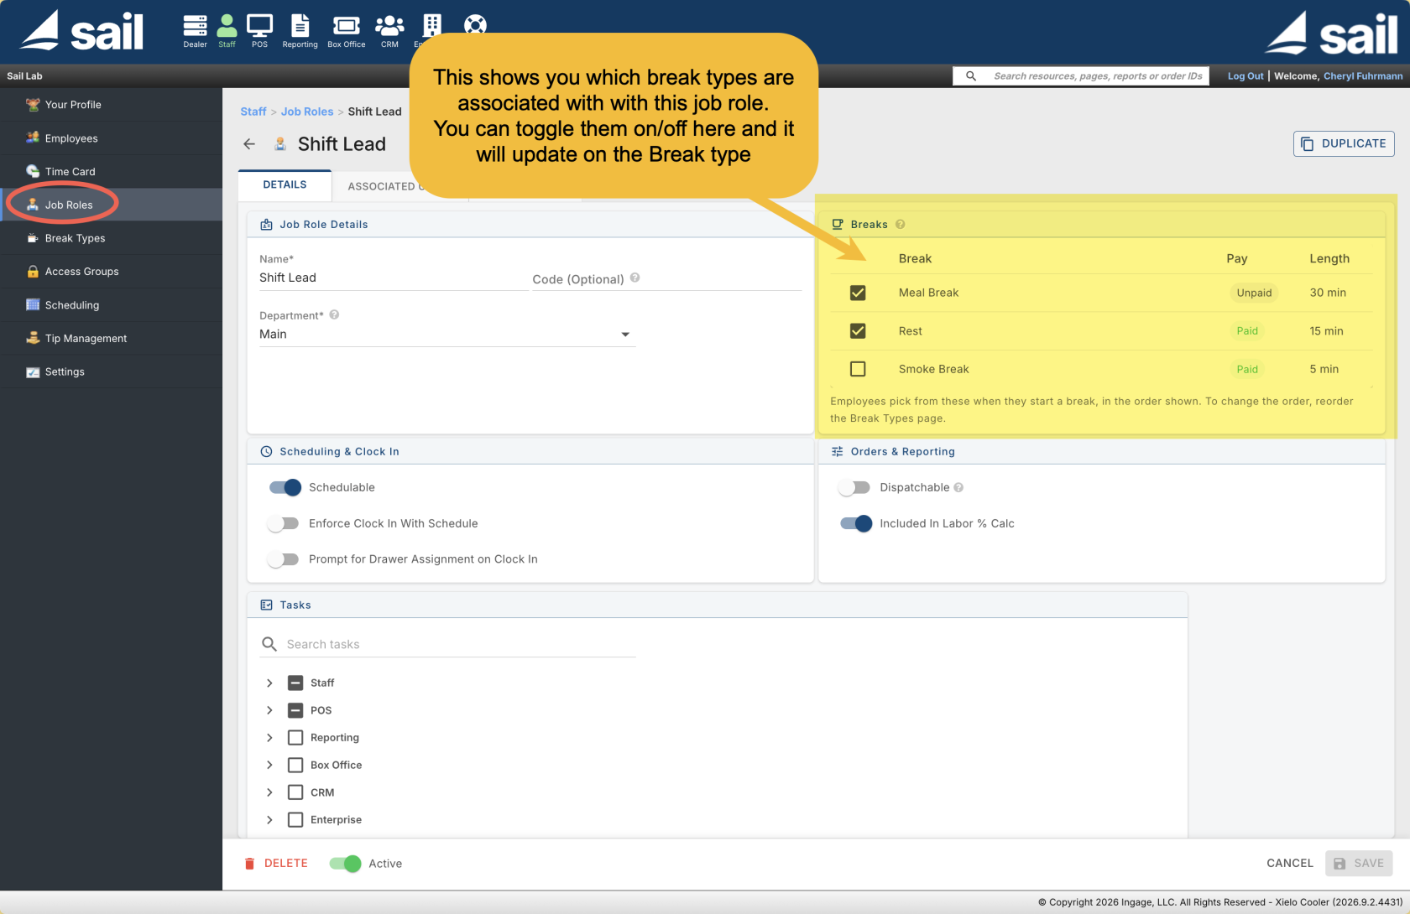Open Employees in the sidebar menu
Screen dimensions: 1410x914
pyautogui.click(x=111, y=138)
